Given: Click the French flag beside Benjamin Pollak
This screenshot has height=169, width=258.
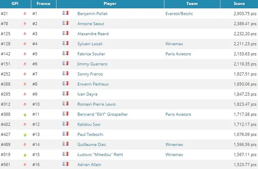Looking at the screenshot, I should [66, 13].
